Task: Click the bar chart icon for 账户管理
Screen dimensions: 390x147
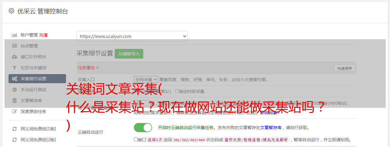Action: [14, 35]
